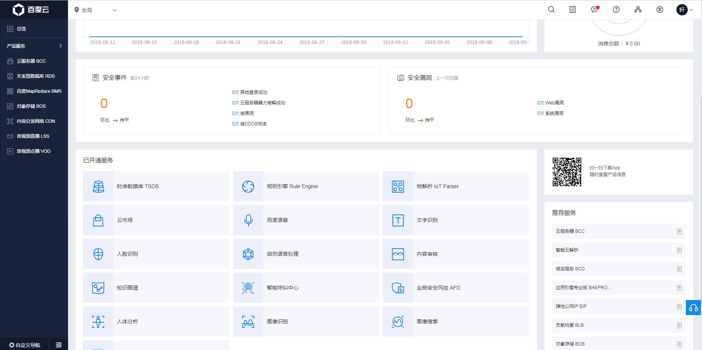The height and width of the screenshot is (350, 702).
Task: Click the 时序数据库 TSDB database icon
Action: click(98, 186)
